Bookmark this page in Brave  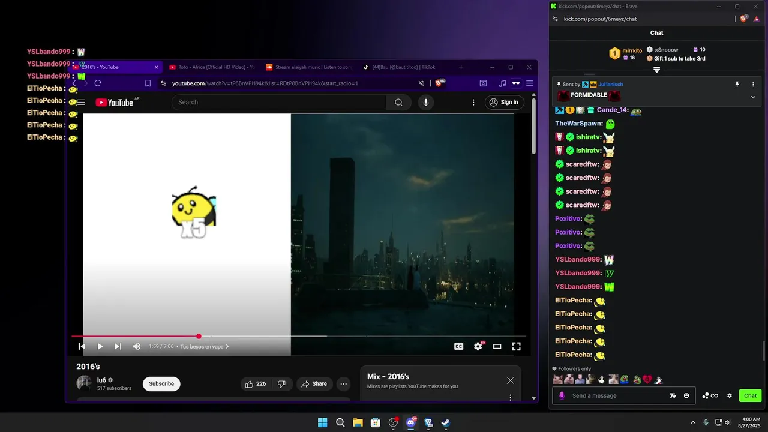click(x=148, y=83)
